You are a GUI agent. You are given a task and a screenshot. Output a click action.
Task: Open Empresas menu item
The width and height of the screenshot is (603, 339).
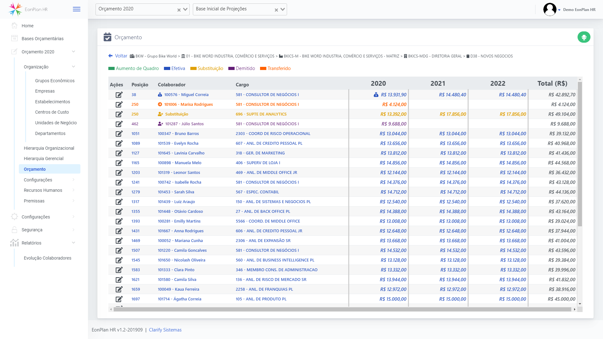[x=45, y=91]
